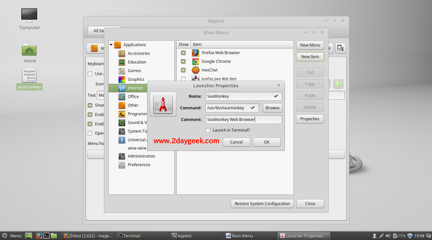Select the HexChat item icon

196,70
